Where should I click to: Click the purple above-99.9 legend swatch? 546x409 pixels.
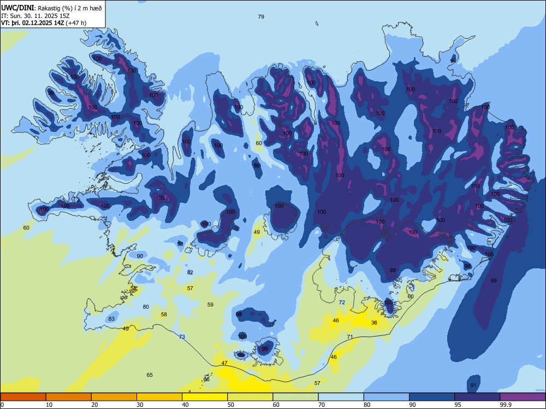tap(523, 397)
